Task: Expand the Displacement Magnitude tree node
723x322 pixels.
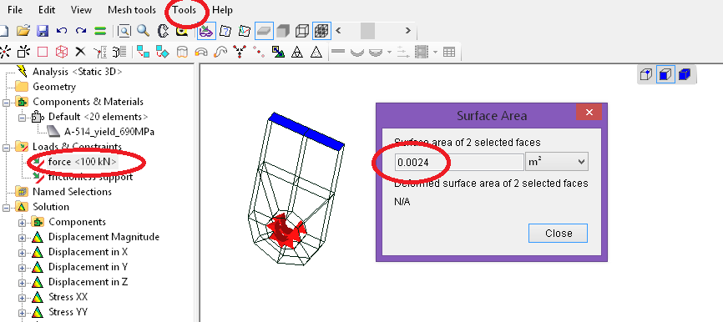Action: tap(22, 238)
